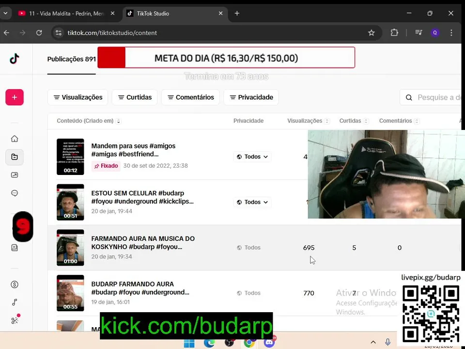The width and height of the screenshot is (465, 349).
Task: Open privacy dropdown for Mandem para seus amigos
Action: pyautogui.click(x=252, y=157)
